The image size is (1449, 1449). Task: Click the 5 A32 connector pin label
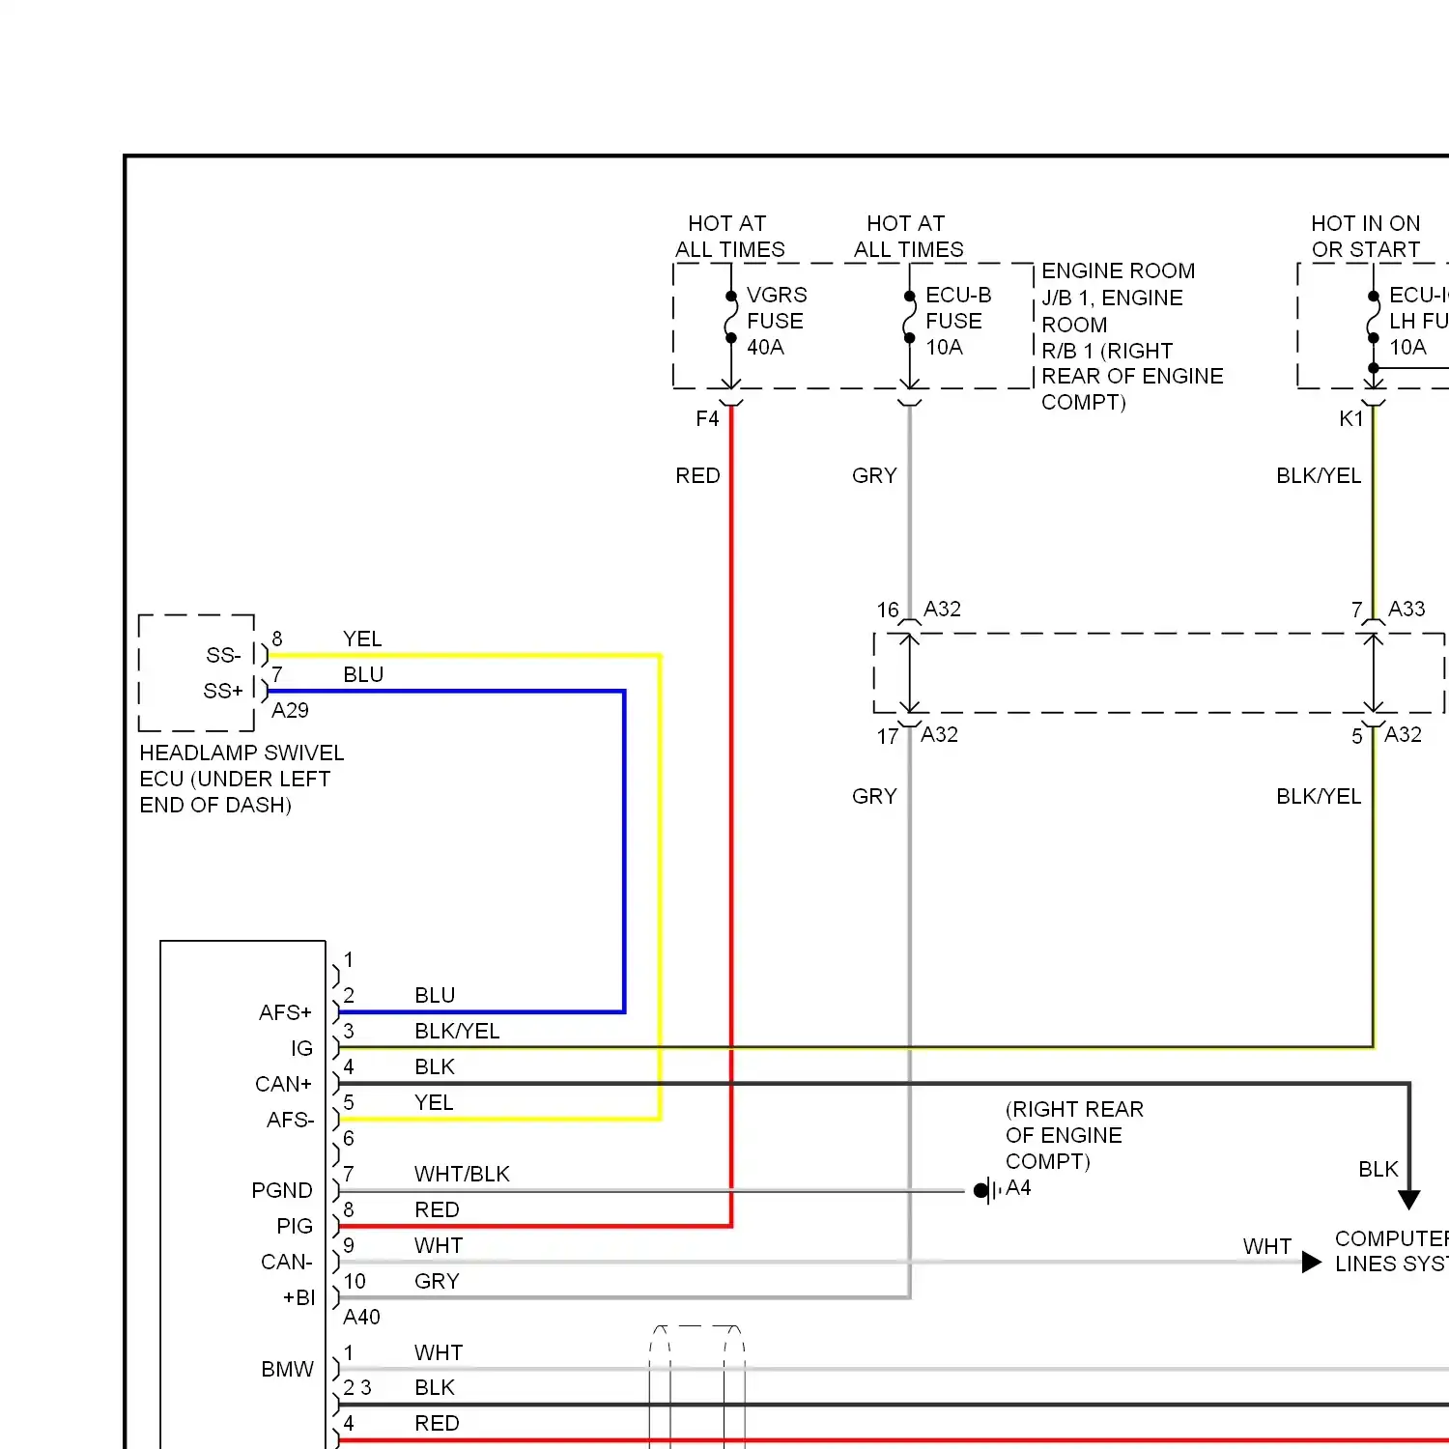(1386, 735)
